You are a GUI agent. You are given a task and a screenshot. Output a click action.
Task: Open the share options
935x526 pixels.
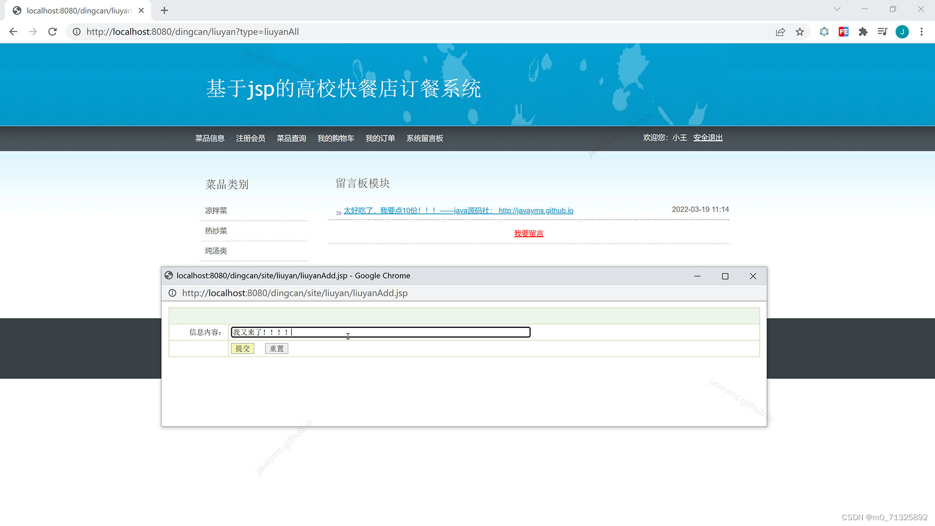tap(780, 32)
